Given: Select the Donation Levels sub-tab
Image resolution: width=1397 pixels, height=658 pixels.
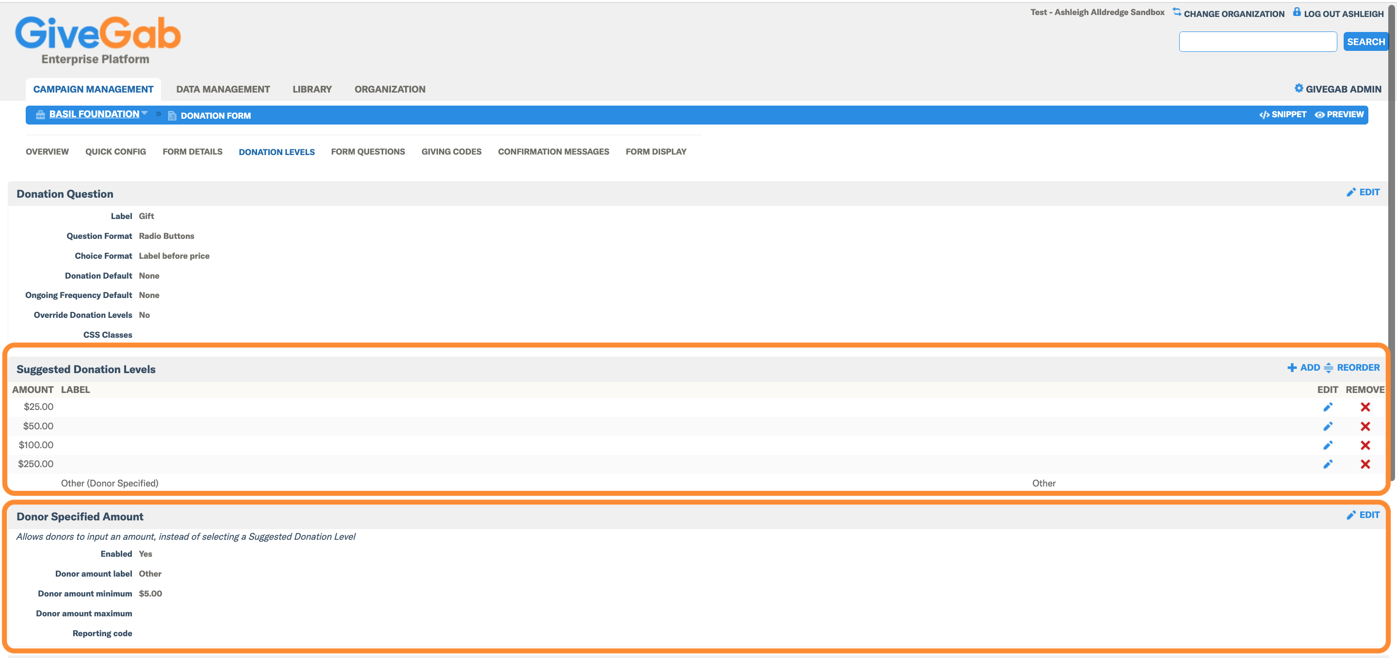Looking at the screenshot, I should click(276, 152).
